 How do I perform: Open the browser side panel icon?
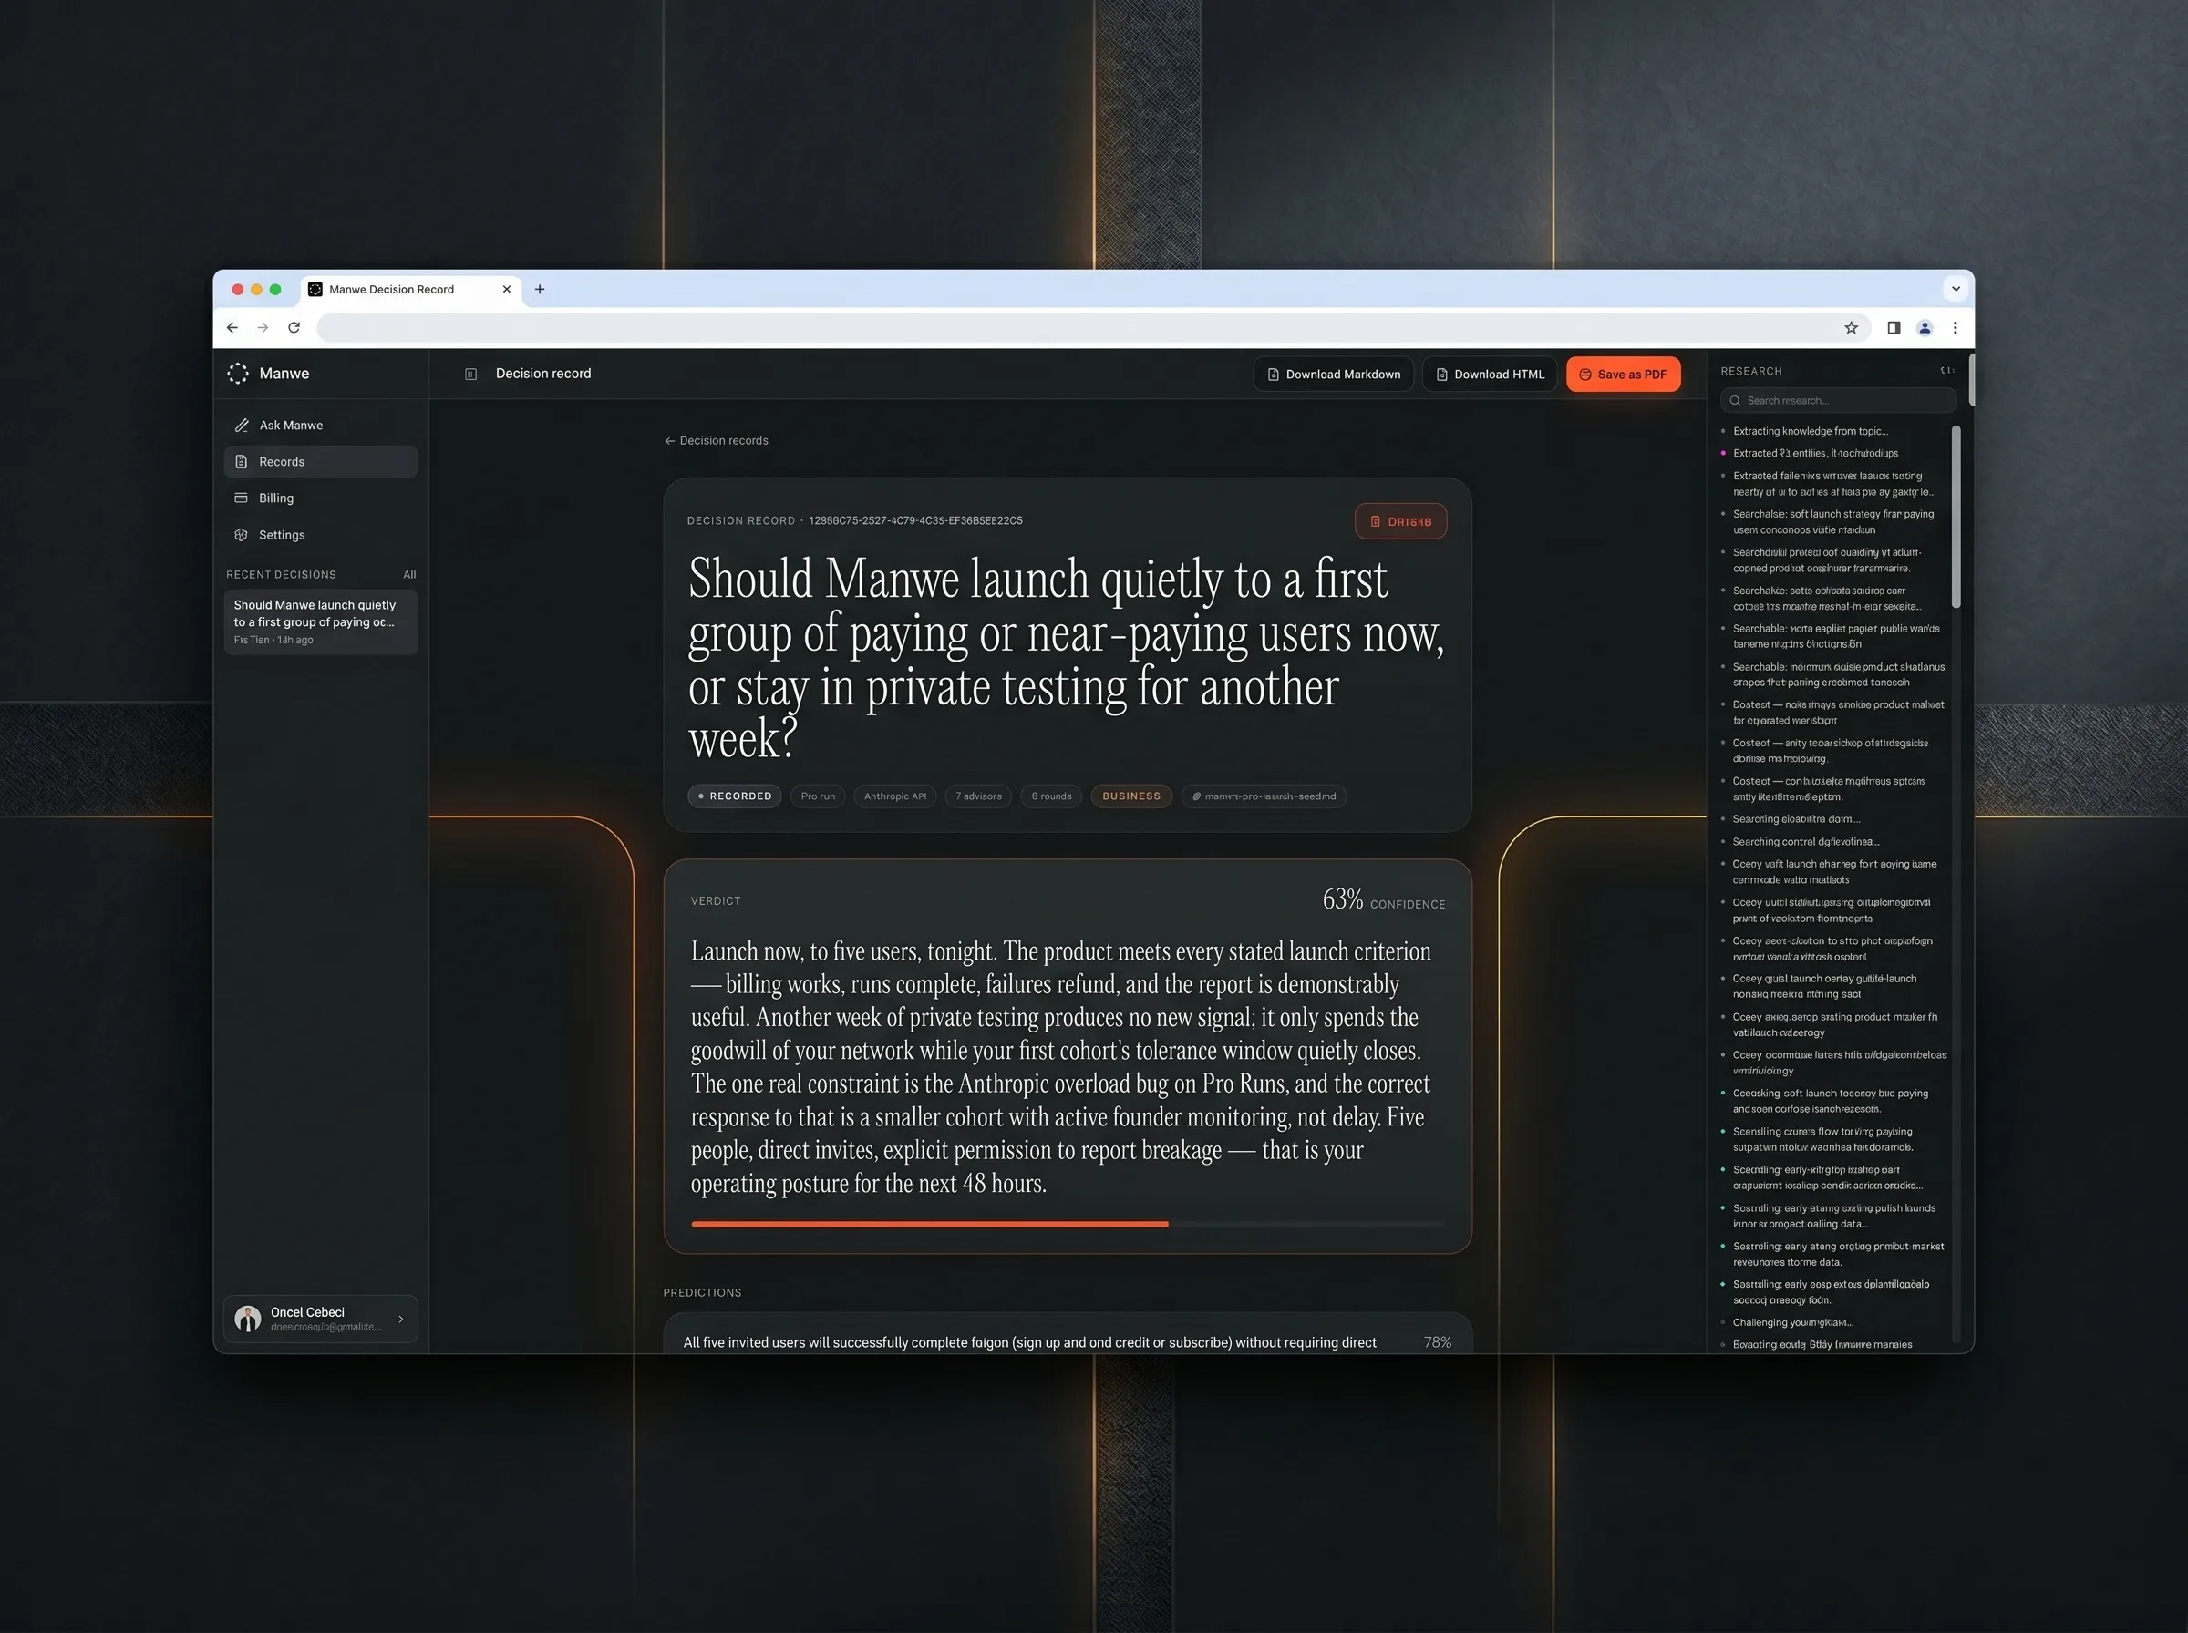point(1894,327)
